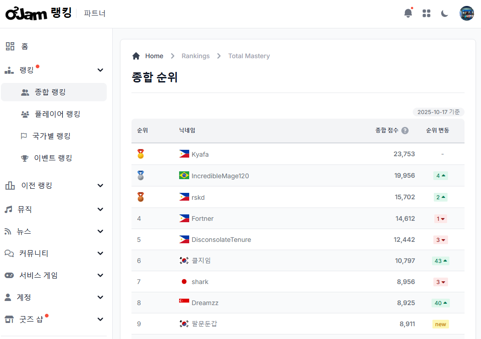Click the notification bell icon
Image resolution: width=481 pixels, height=339 pixels.
(x=408, y=13)
